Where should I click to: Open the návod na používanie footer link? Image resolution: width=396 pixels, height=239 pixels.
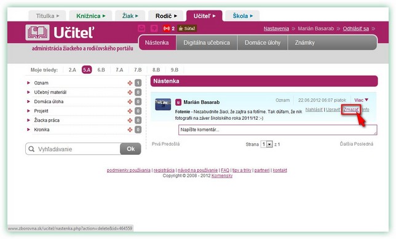coord(198,170)
